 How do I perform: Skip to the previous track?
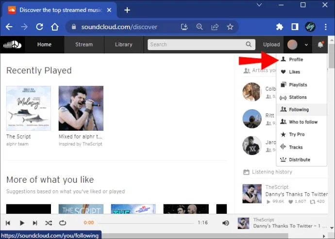pos(8,223)
